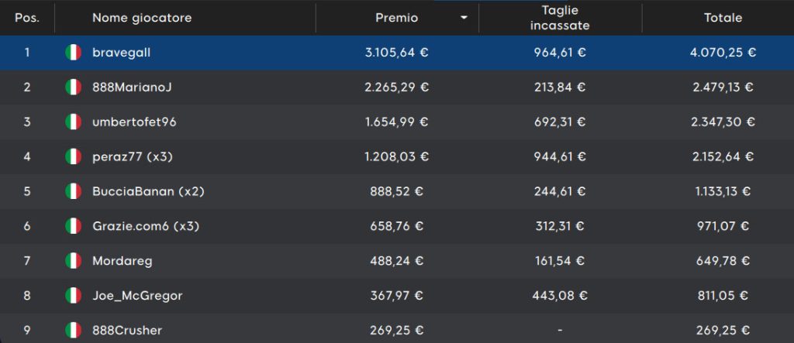Click the flag icon next to 888MarianoJ
This screenshot has width=794, height=343.
click(74, 87)
